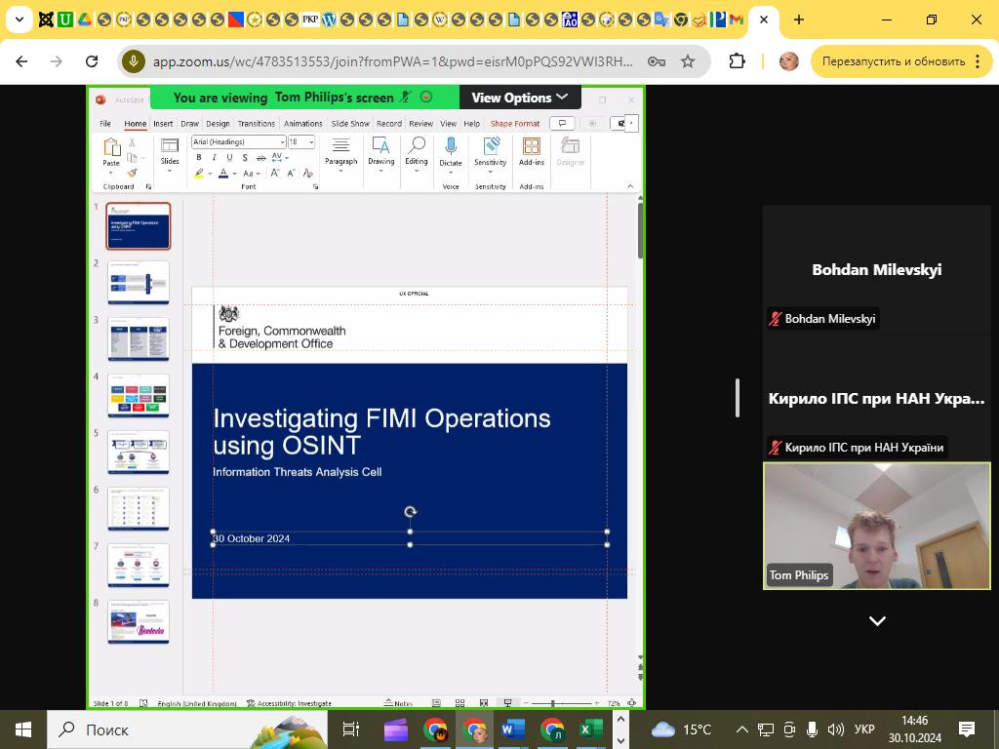The image size is (999, 749).
Task: Click the Paste icon in Clipboard group
Action: [111, 149]
